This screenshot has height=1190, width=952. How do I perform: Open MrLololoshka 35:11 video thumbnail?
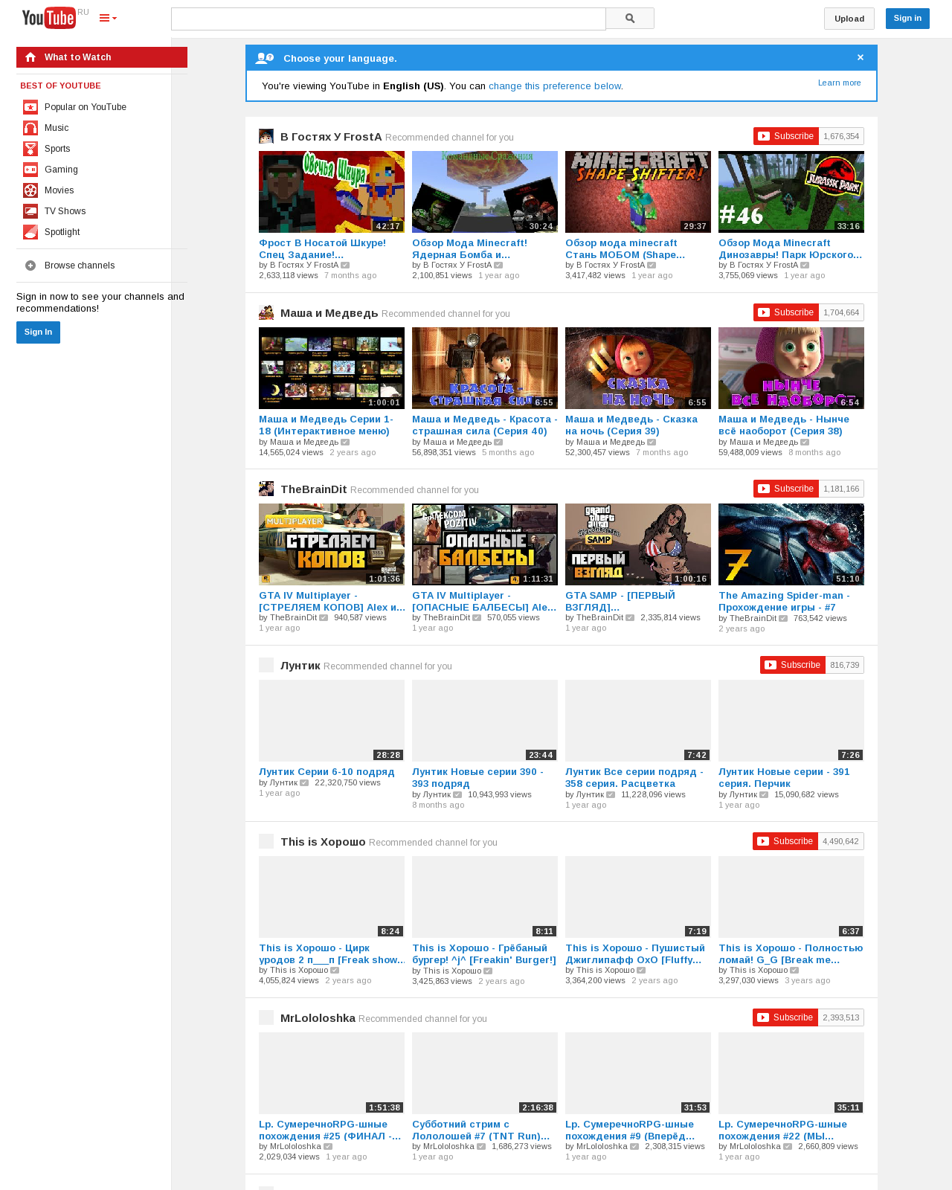coord(791,1073)
